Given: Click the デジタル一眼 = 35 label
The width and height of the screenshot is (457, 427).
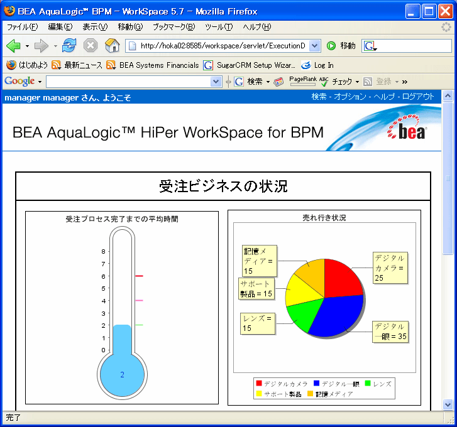Looking at the screenshot, I should tap(390, 332).
